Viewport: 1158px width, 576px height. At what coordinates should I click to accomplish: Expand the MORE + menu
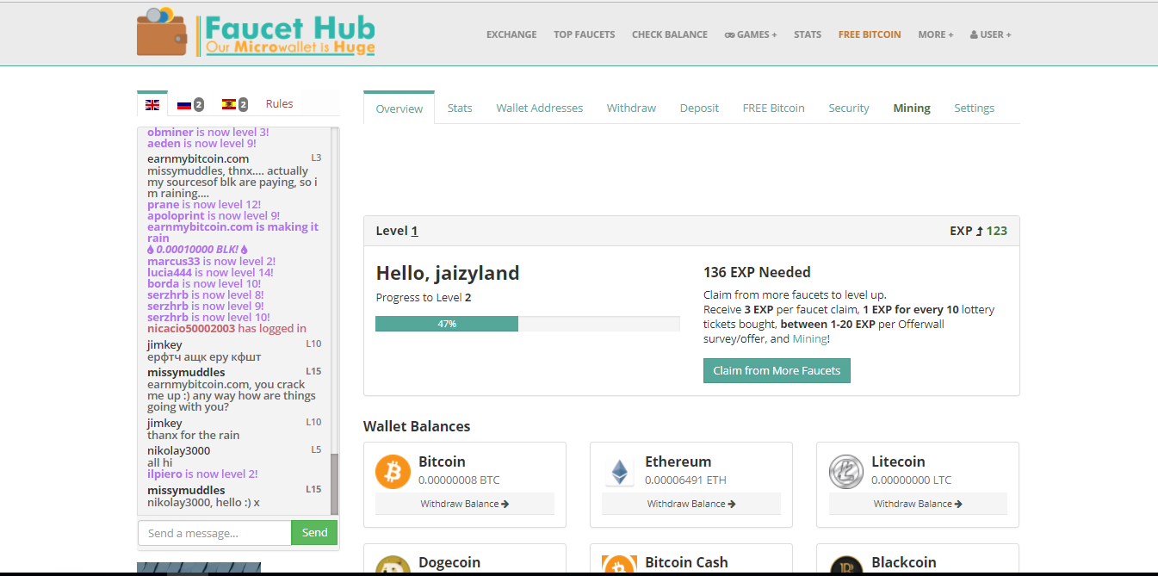(936, 34)
